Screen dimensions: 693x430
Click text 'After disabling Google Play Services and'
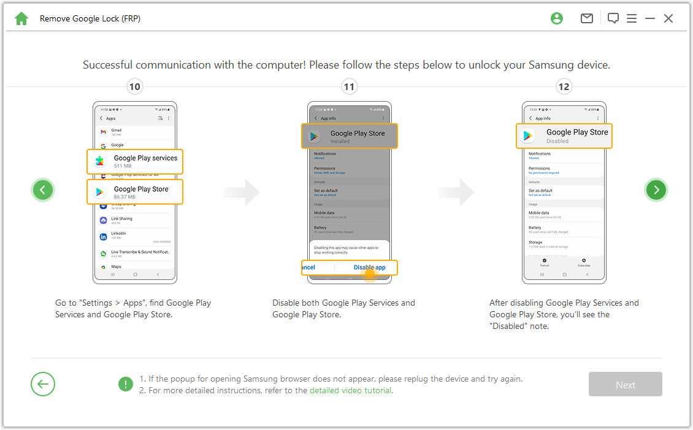pos(564,303)
